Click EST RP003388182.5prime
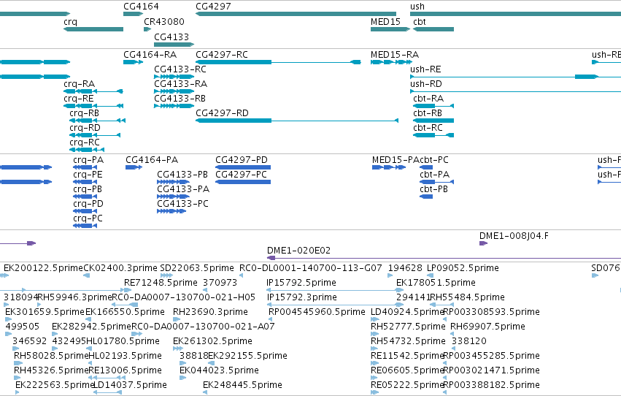The height and width of the screenshot is (396, 621). 491,386
